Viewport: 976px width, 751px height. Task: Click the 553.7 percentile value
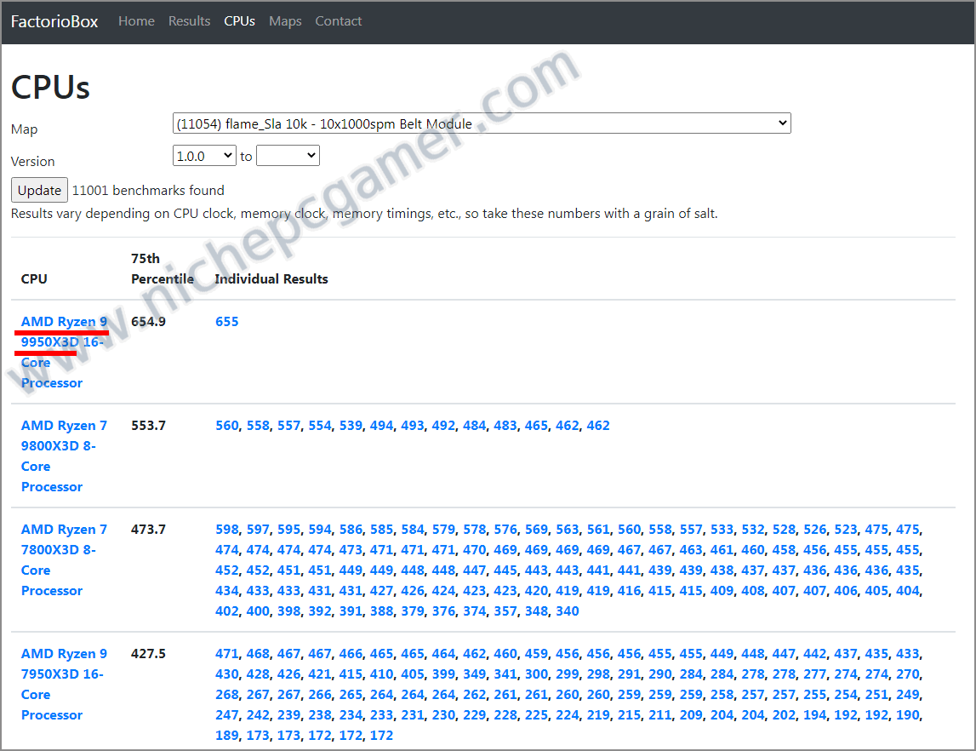(x=148, y=426)
